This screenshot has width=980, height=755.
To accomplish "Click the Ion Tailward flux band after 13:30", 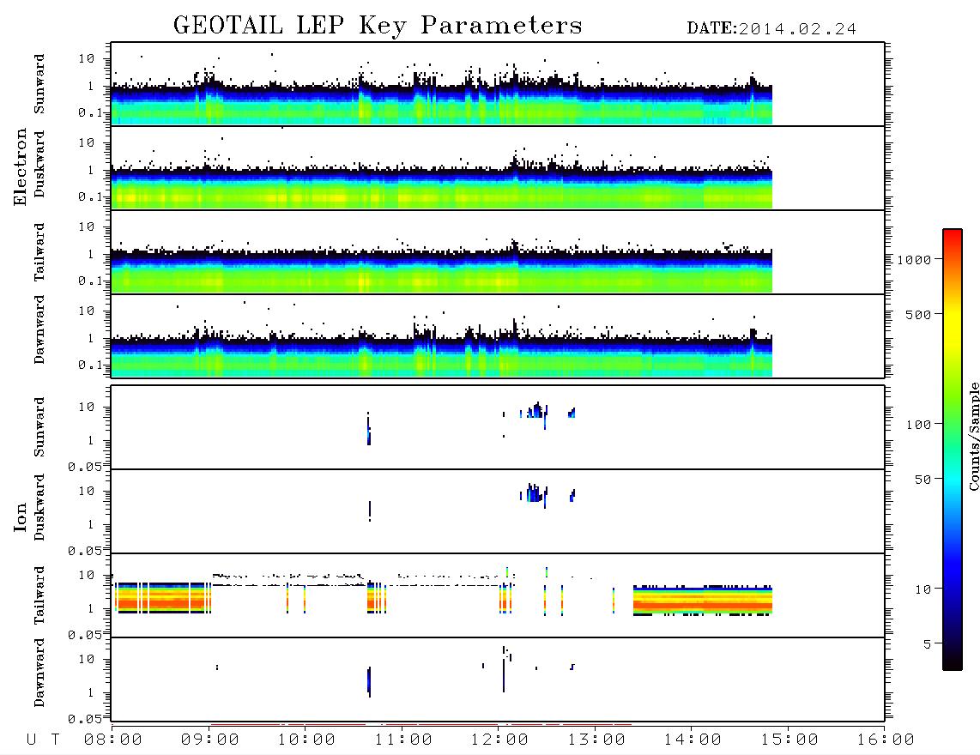I will pos(703,601).
